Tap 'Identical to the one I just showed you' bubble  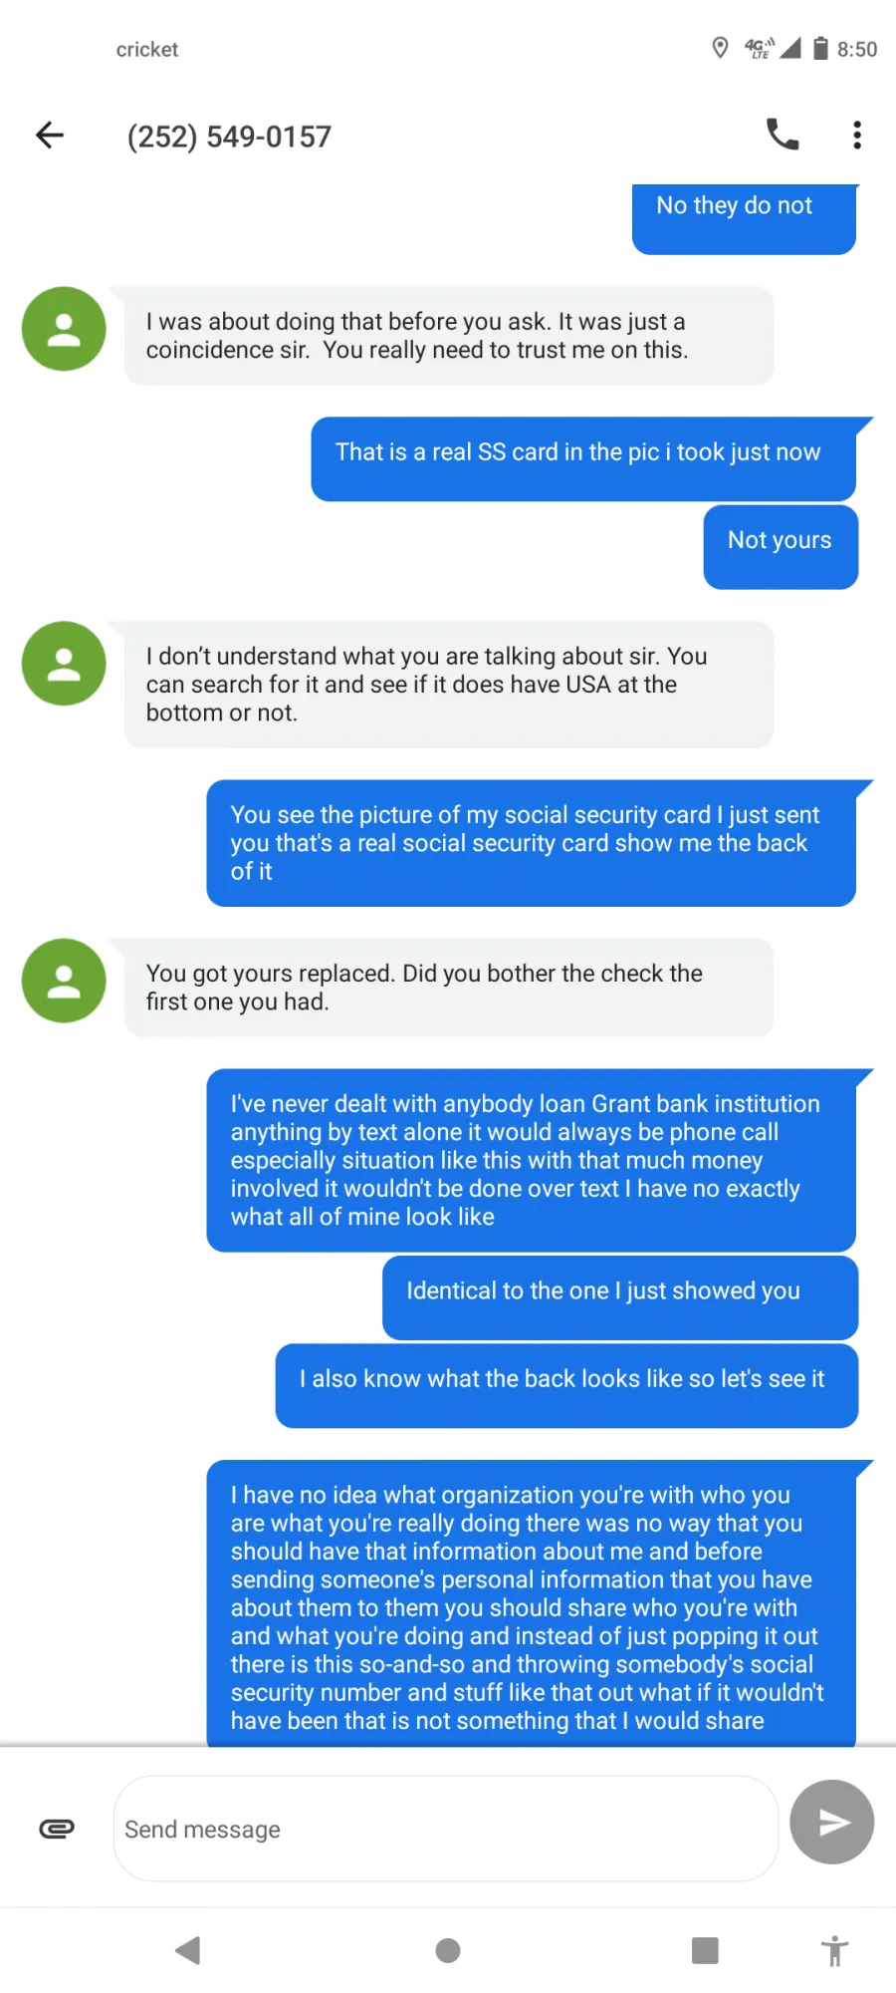click(620, 1297)
